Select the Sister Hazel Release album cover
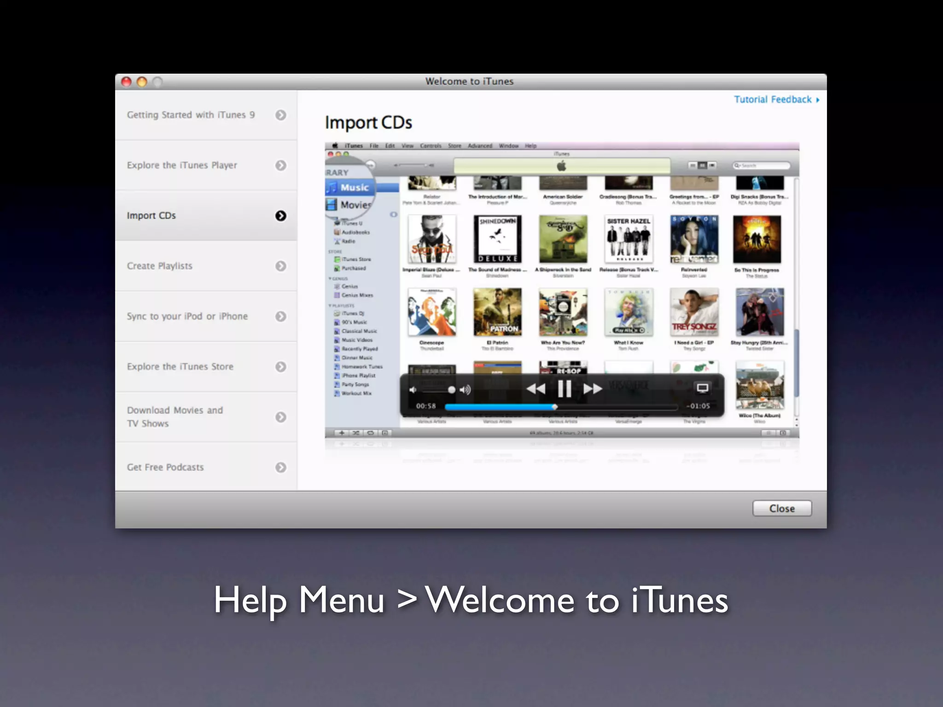 629,239
